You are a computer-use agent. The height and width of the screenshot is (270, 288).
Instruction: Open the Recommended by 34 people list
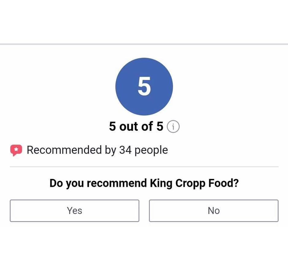pos(97,150)
